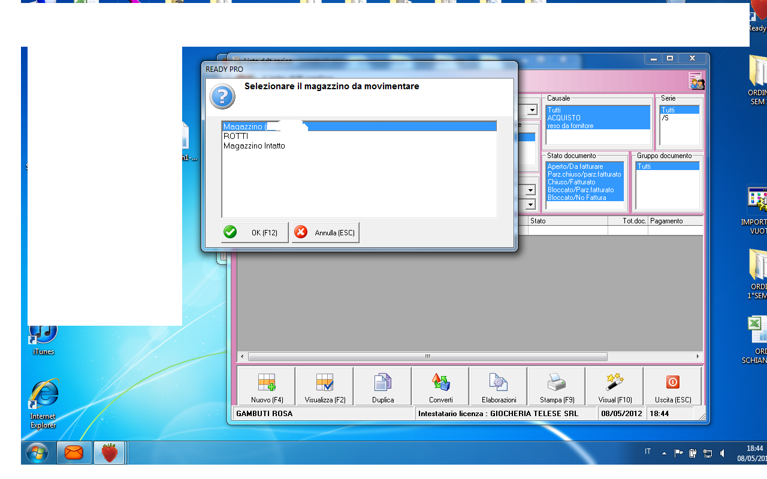Open the ORDI 1°SEM folder on desktop
This screenshot has width=767, height=479.
[757, 266]
